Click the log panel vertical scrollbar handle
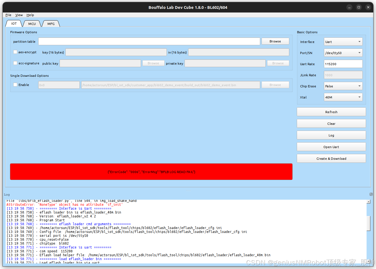 pos(369,224)
